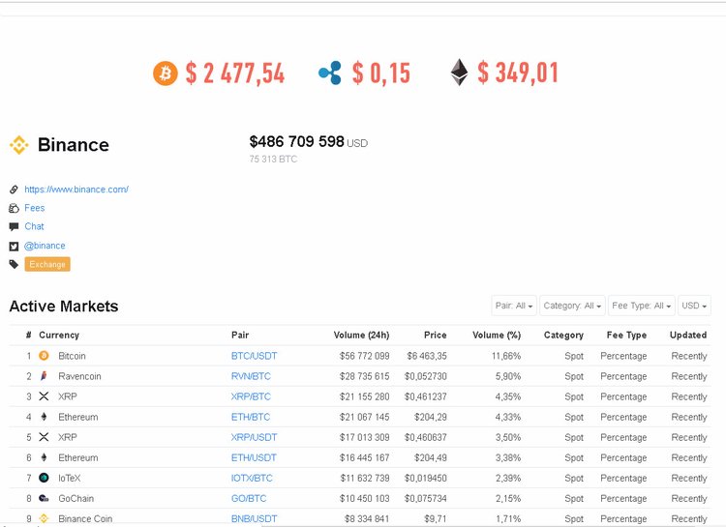Click the Twitter icon next to @binance
The image size is (726, 527).
14,247
